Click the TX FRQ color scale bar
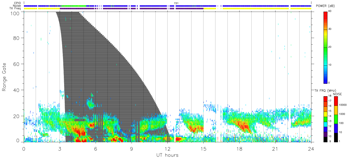The image size is (350, 161). [x=325, y=119]
